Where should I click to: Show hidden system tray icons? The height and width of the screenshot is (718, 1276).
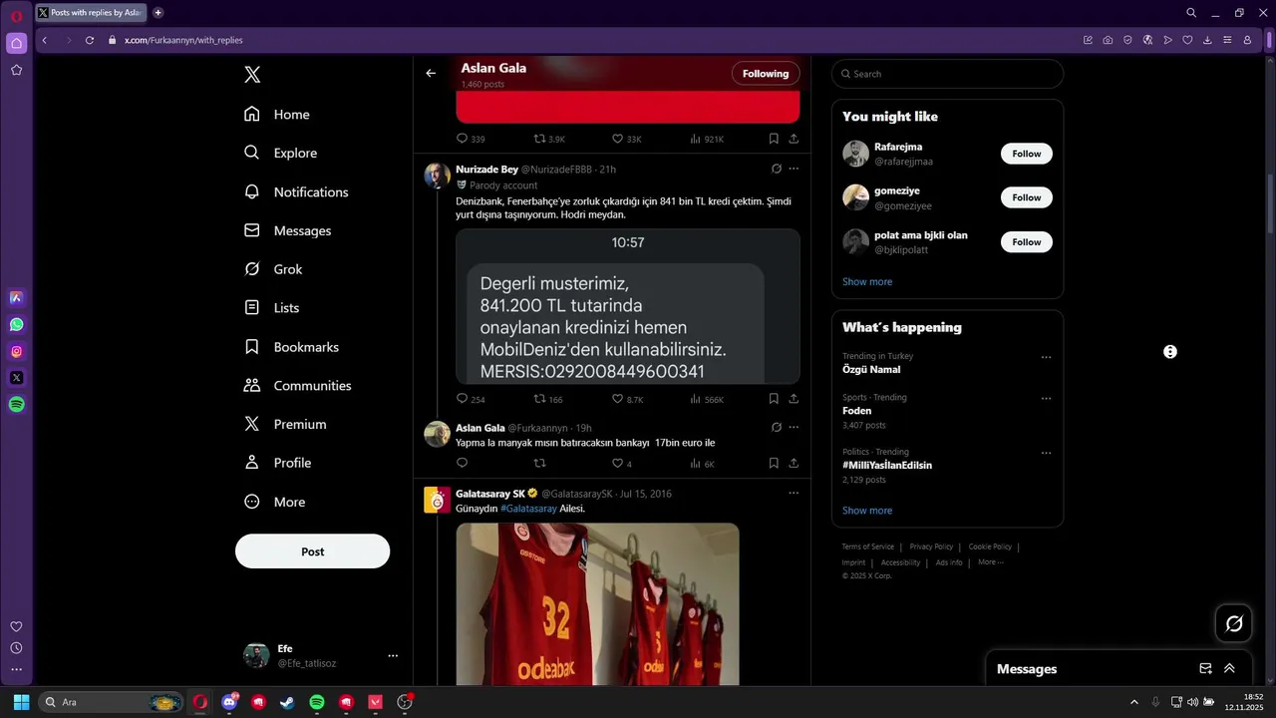(1133, 702)
